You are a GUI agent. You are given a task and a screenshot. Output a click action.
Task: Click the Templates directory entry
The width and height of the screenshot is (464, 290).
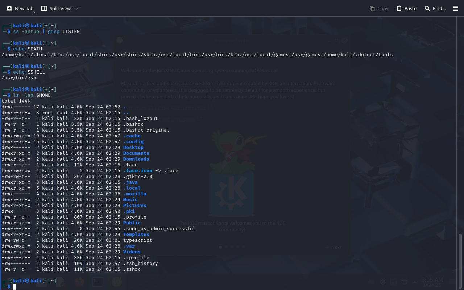tap(136, 235)
